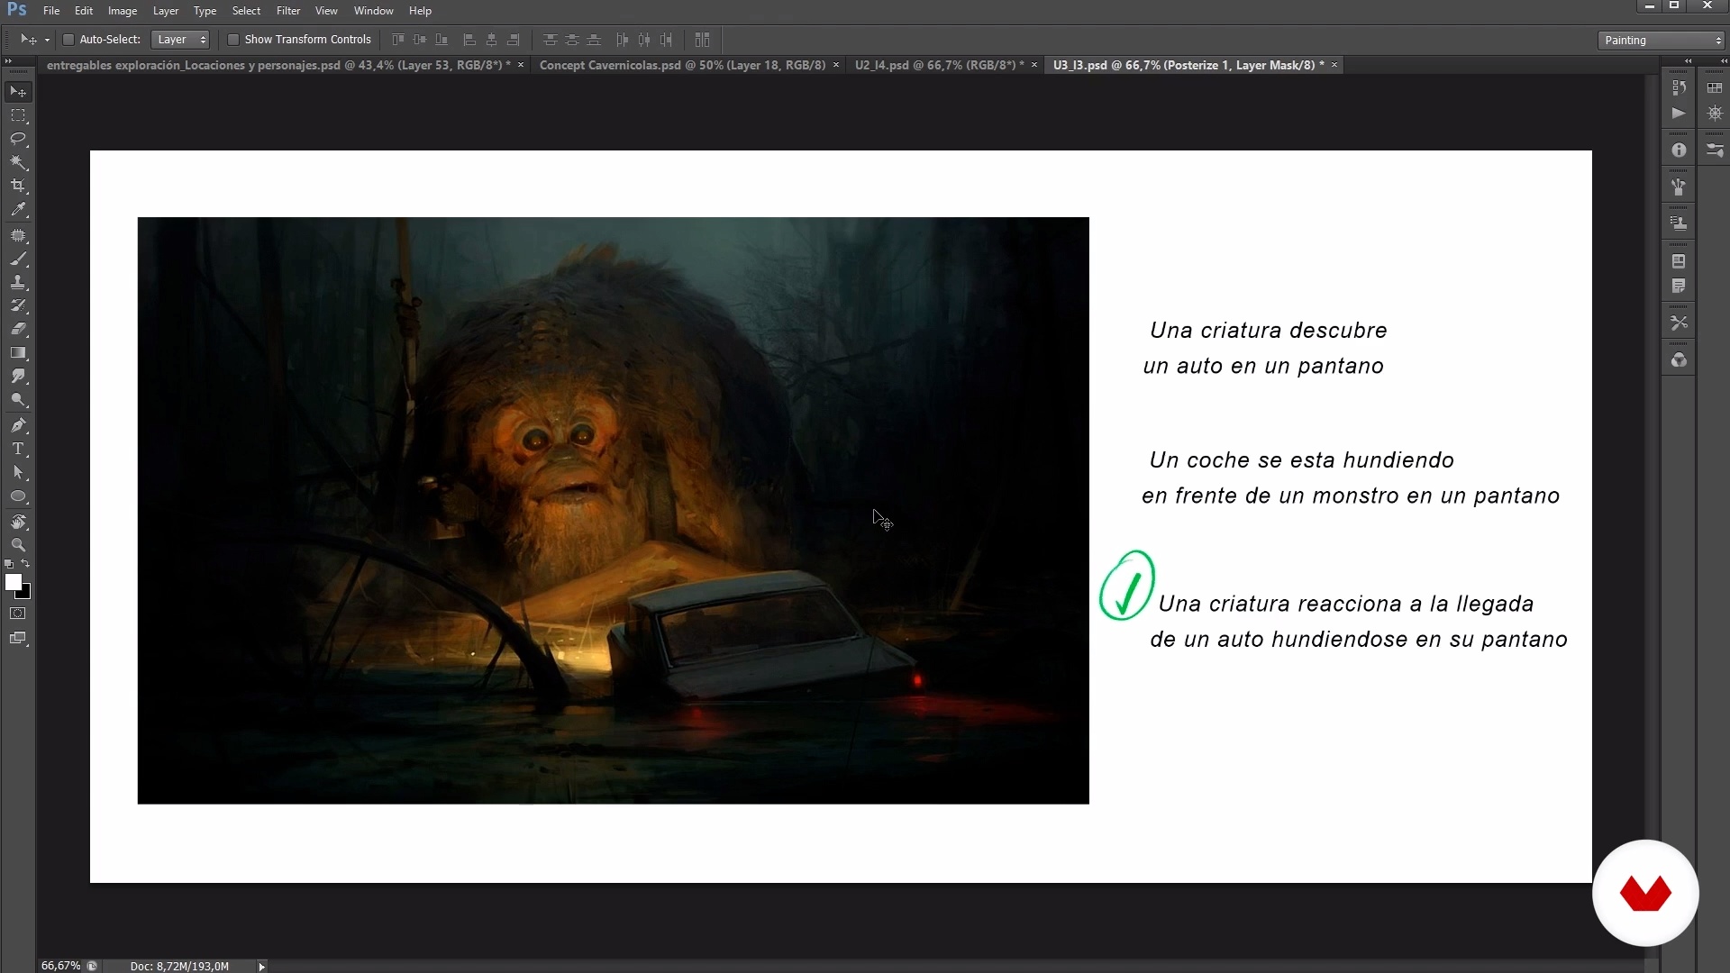Select the Dodge tool
Viewport: 1730px width, 973px height.
(18, 399)
